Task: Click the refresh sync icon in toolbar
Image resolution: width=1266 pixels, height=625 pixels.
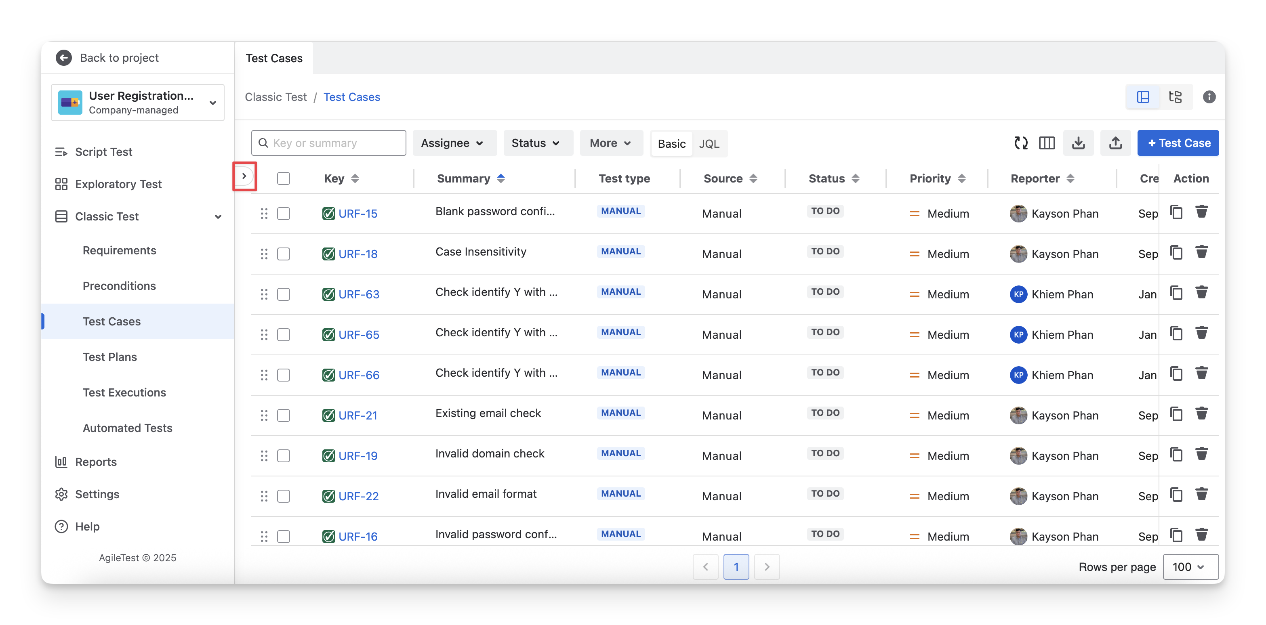Action: pyautogui.click(x=1021, y=143)
